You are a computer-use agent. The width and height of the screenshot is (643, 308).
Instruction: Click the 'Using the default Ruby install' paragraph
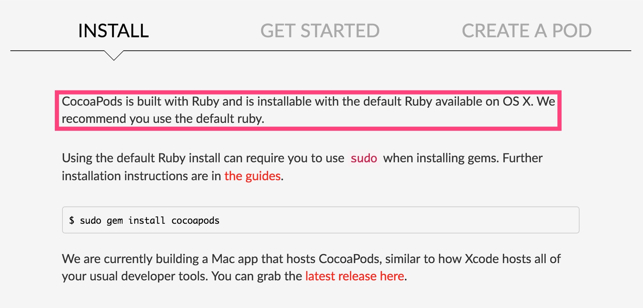(302, 167)
